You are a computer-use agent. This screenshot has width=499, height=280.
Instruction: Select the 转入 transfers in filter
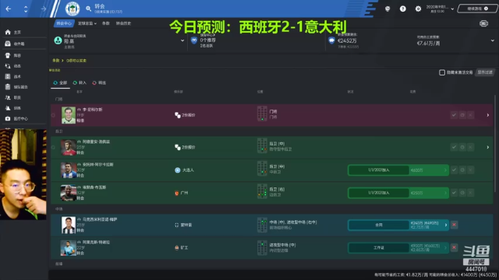coord(80,83)
